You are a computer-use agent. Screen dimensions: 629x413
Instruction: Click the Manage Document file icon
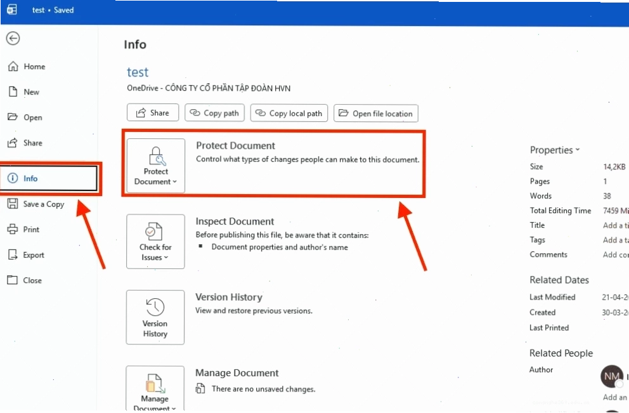(155, 383)
